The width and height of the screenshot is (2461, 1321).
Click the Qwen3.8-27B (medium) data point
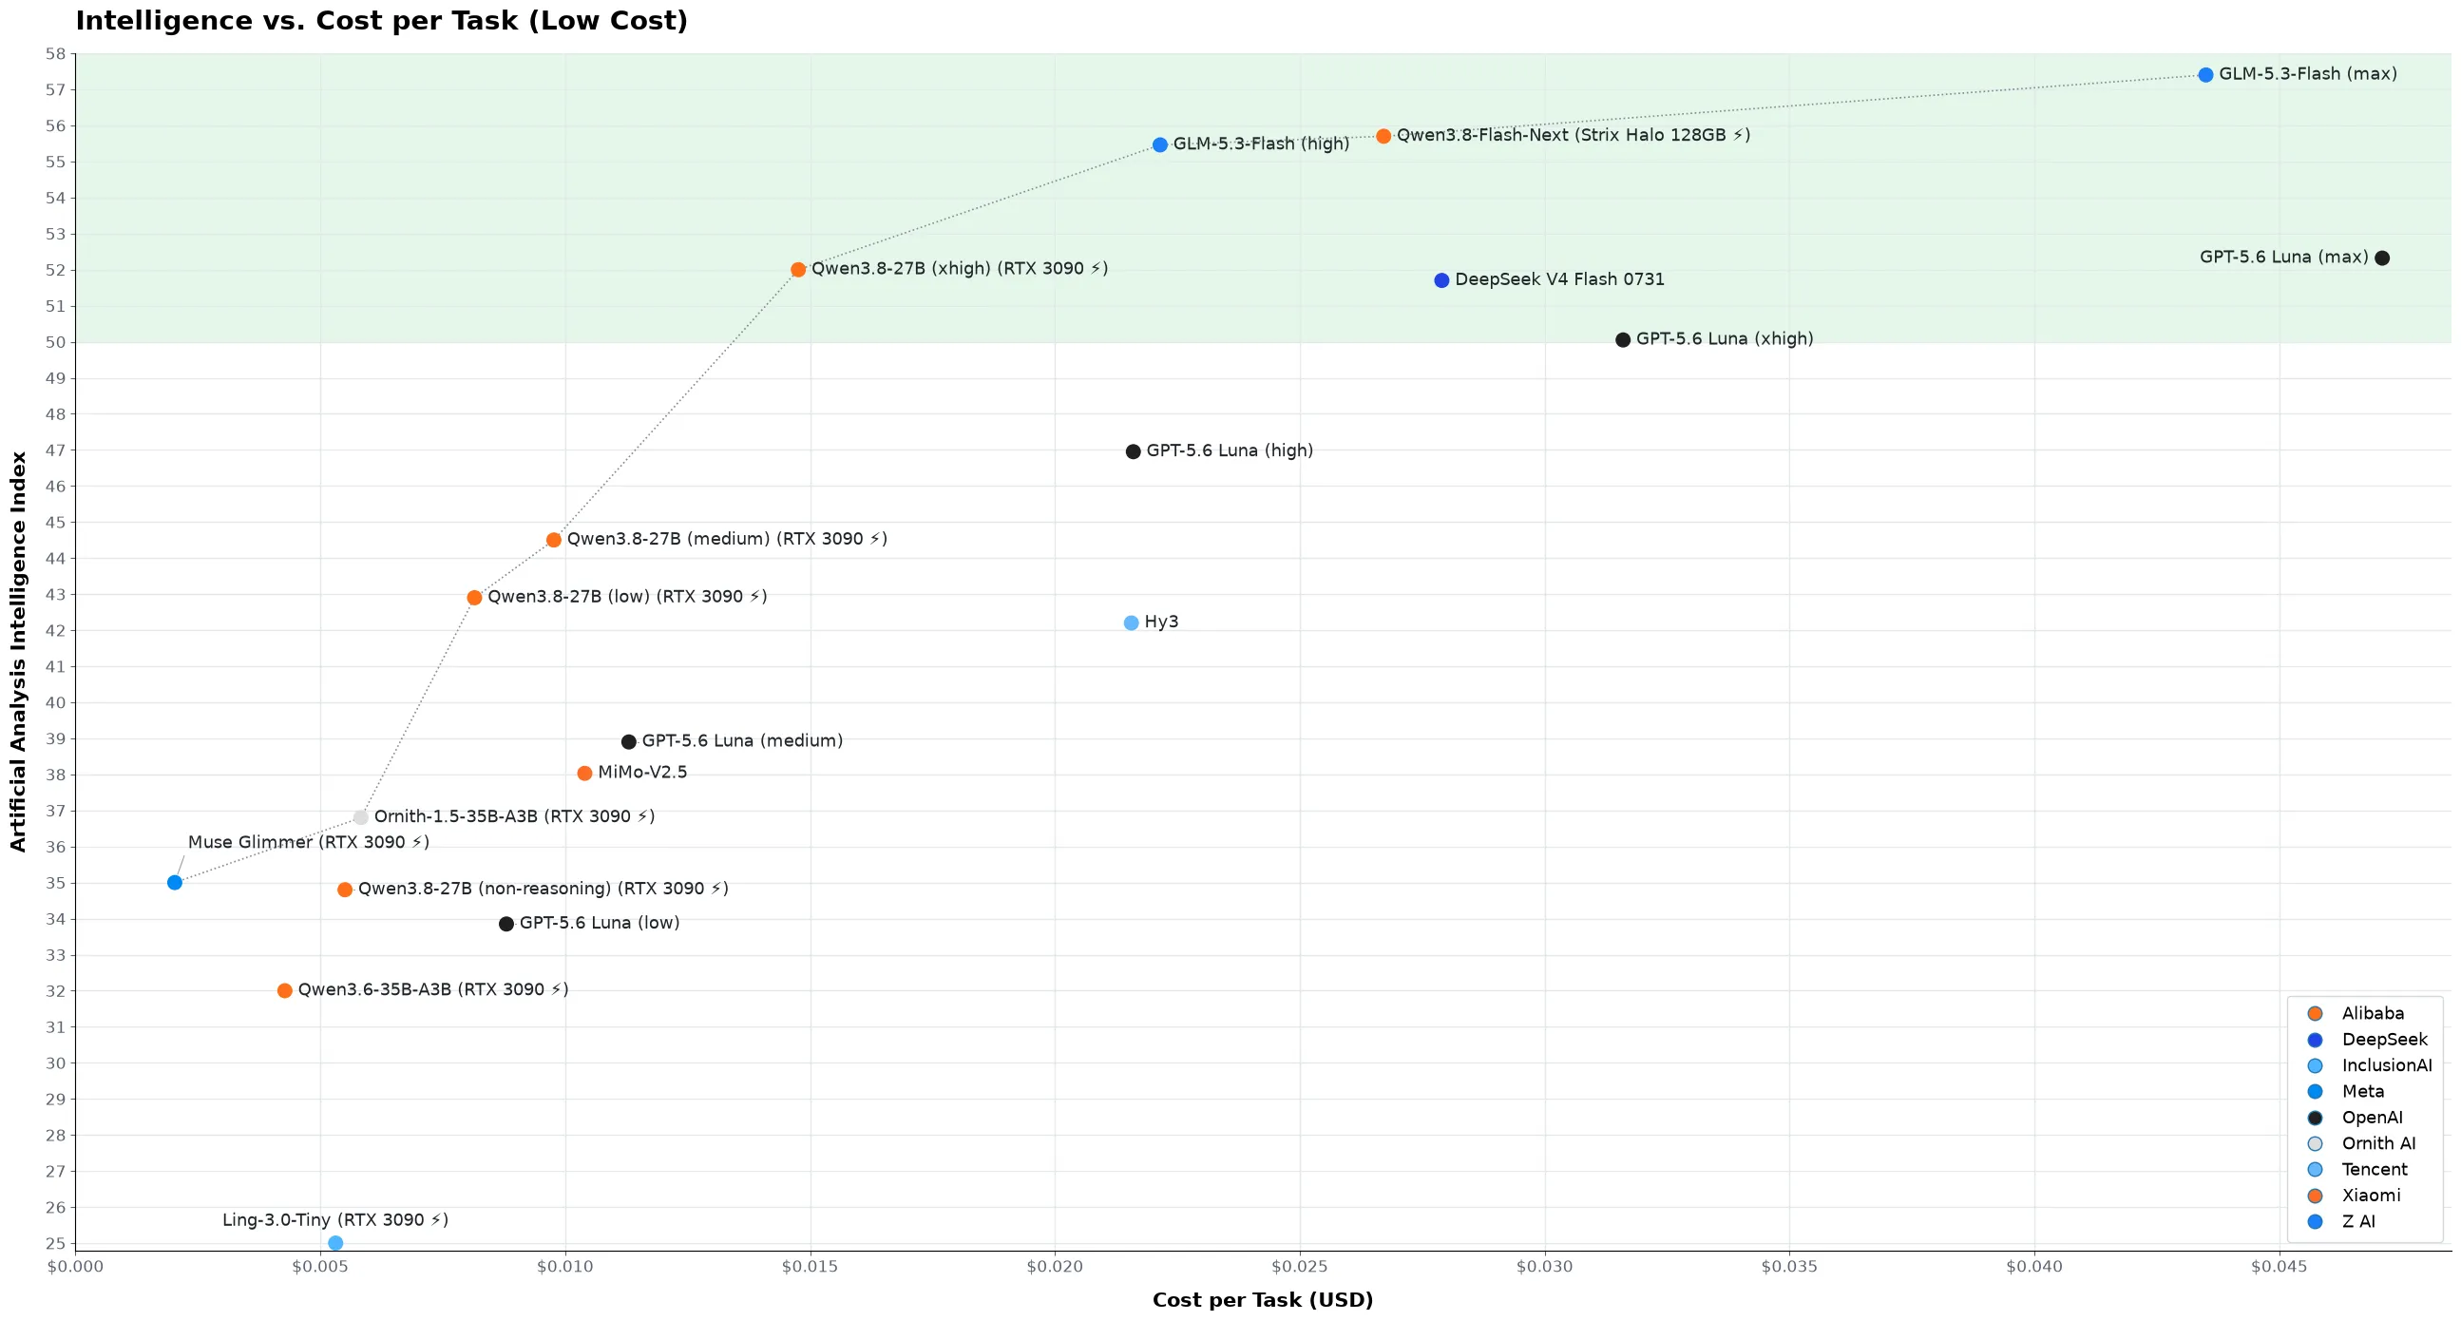[553, 540]
